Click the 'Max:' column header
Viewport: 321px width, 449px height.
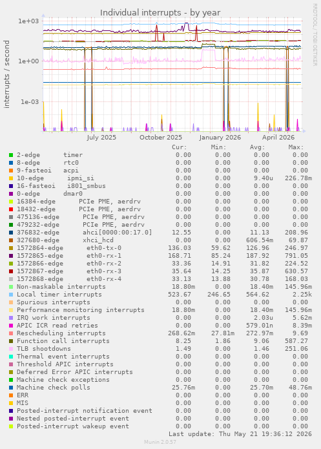tap(296, 147)
